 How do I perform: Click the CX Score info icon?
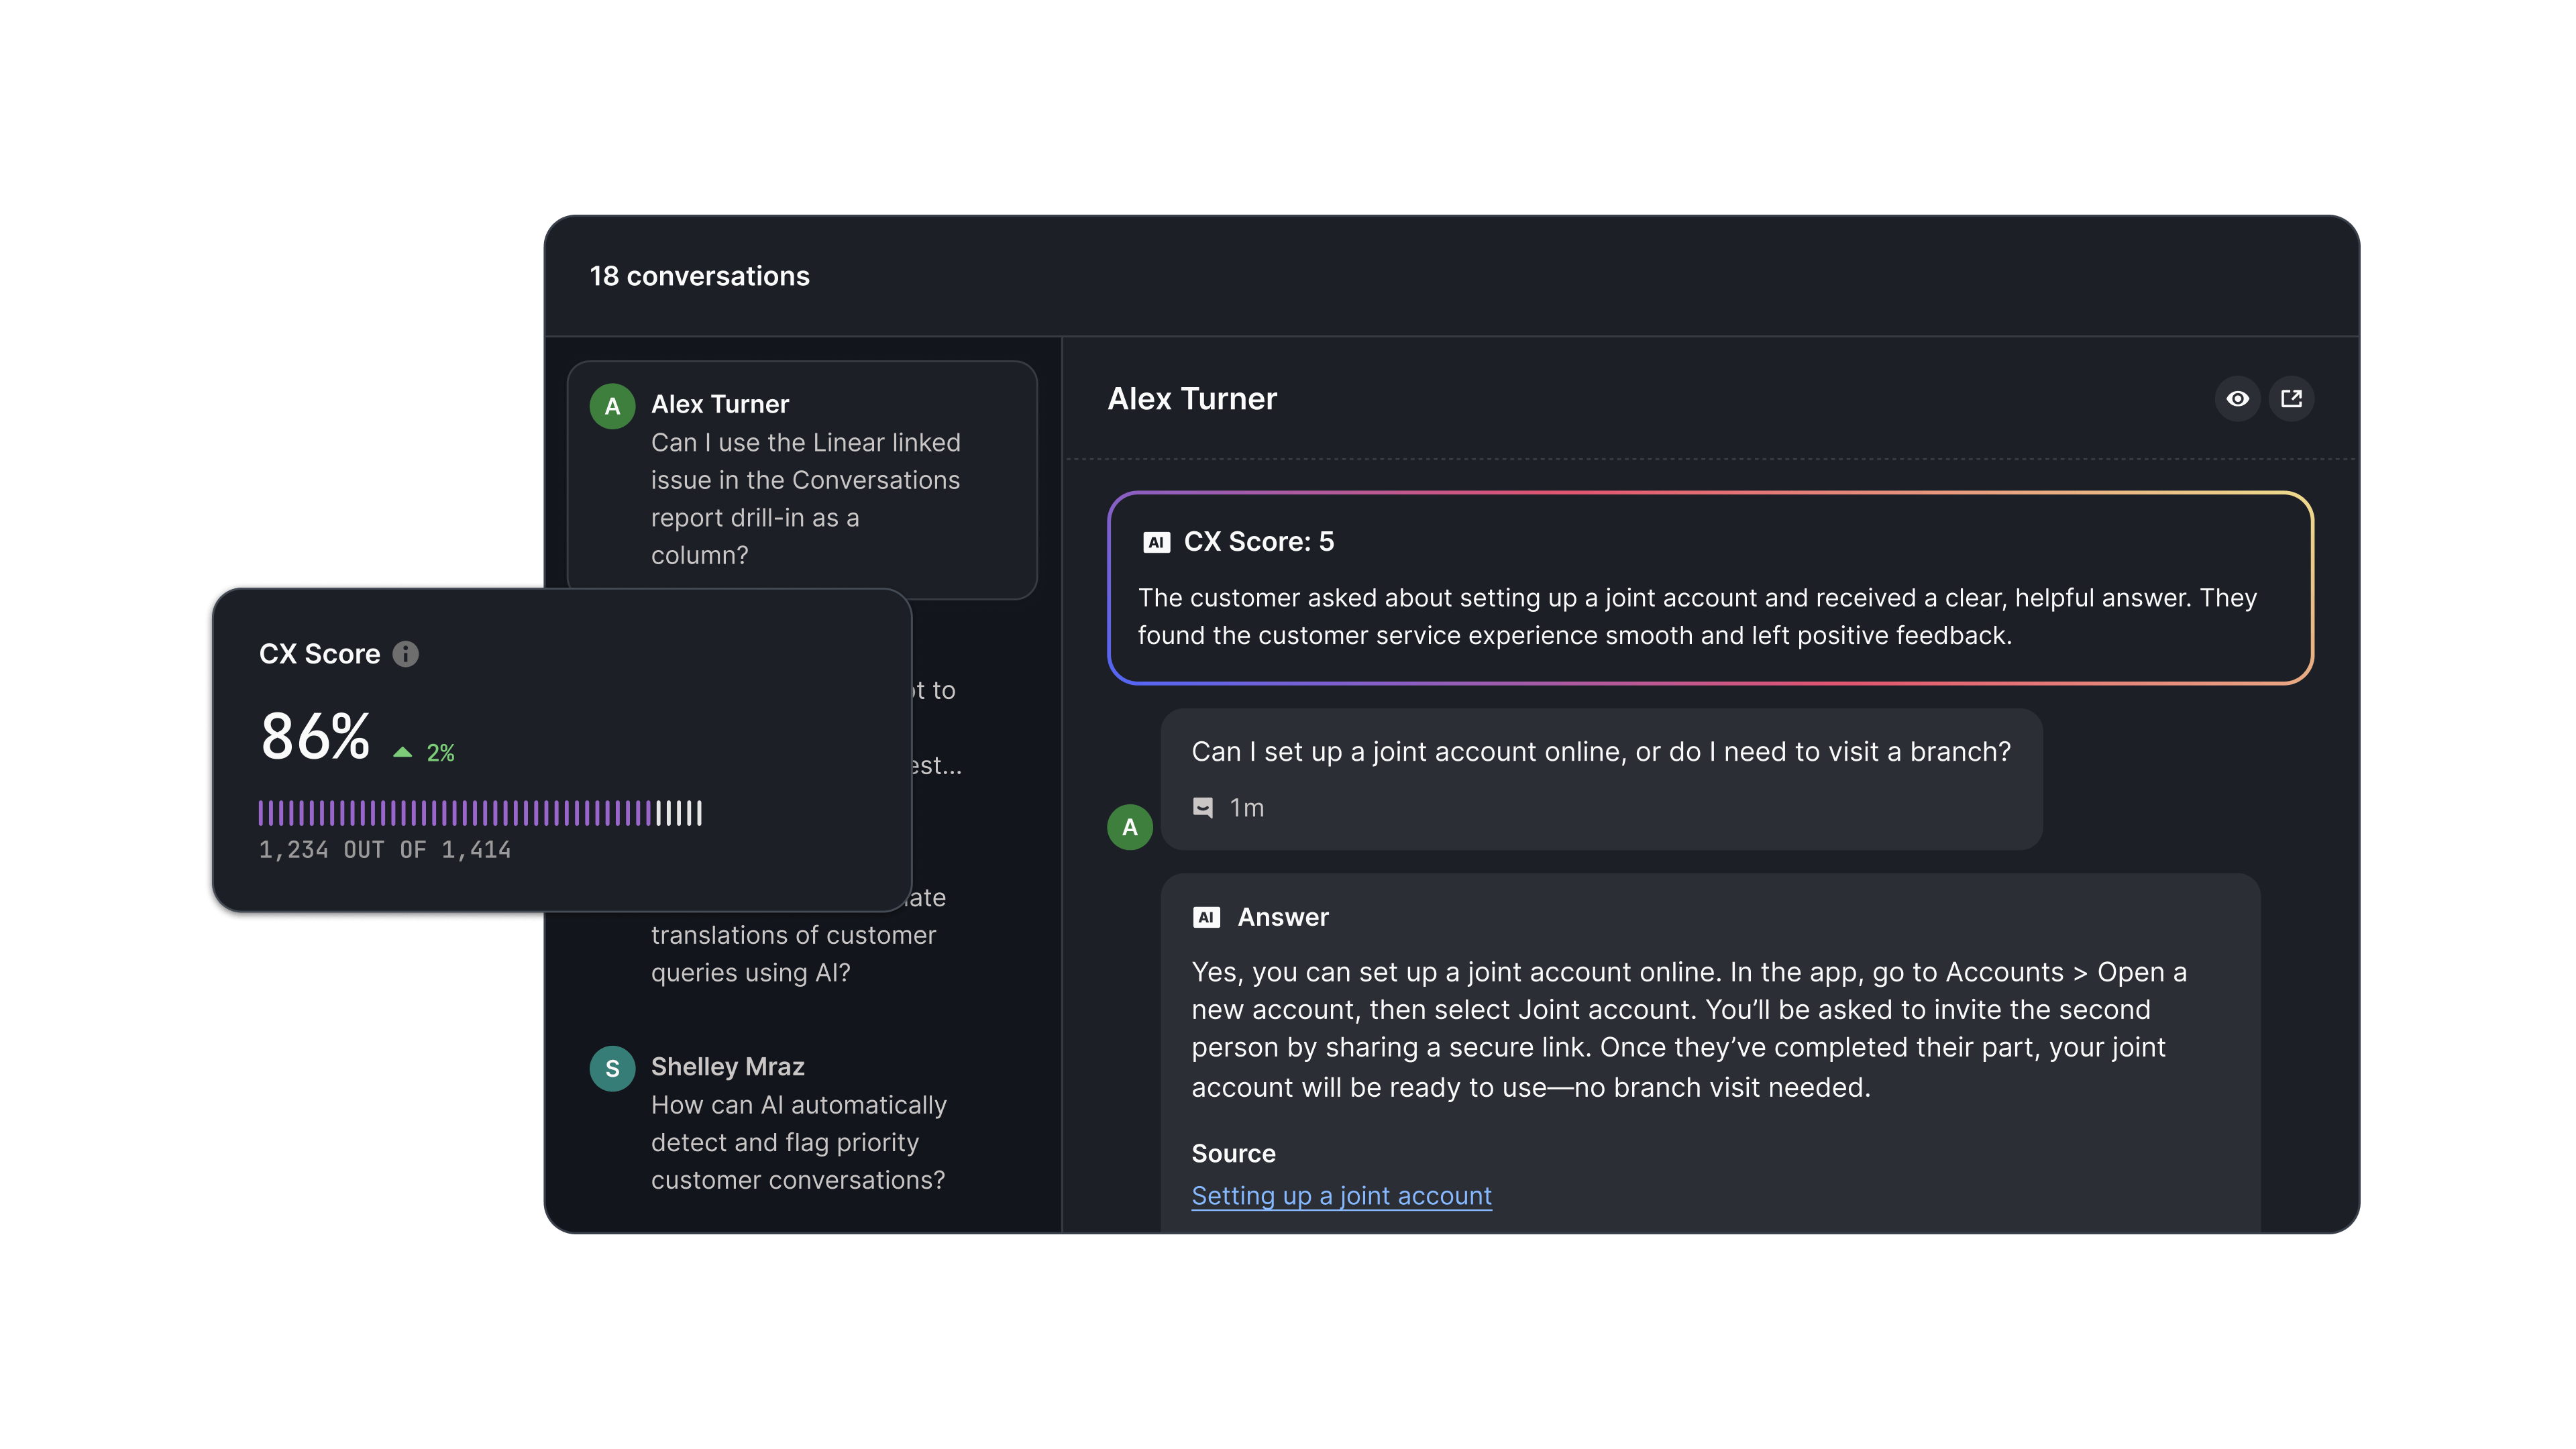(405, 654)
